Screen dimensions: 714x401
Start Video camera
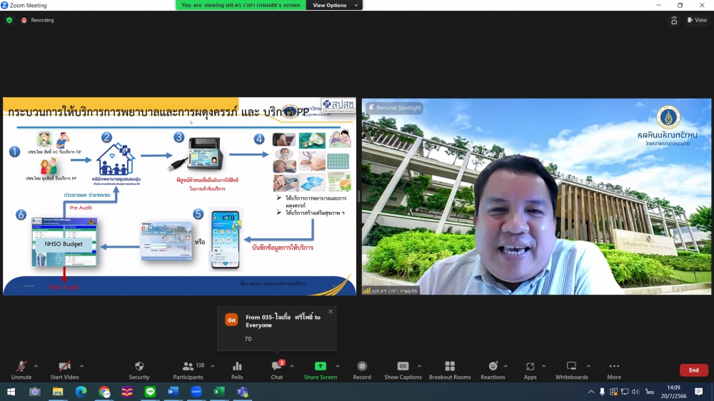64,370
